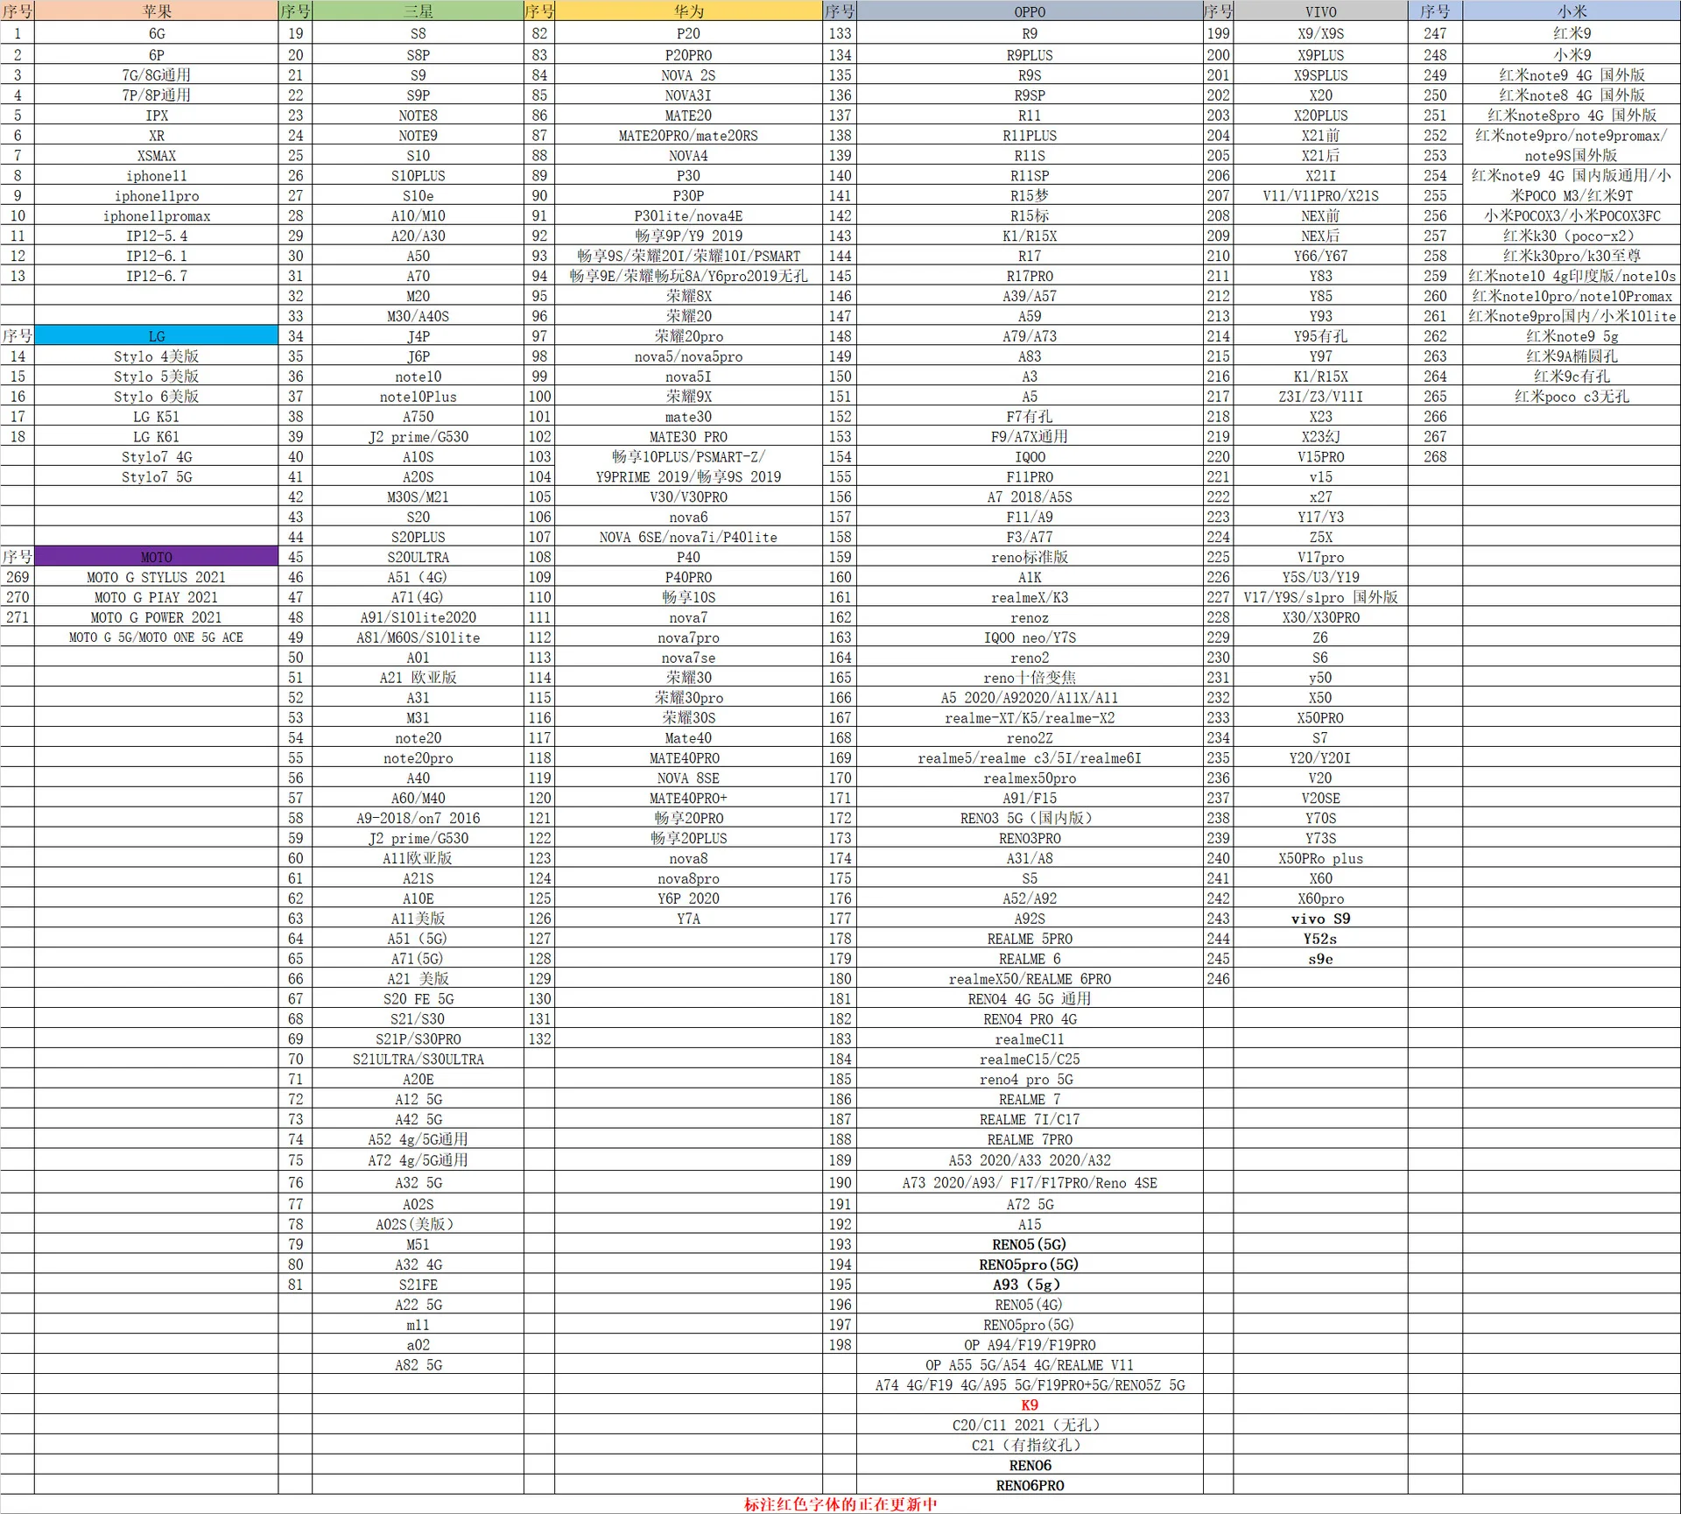The width and height of the screenshot is (1681, 1514).
Task: Select the MATE40PRO+ cell
Action: (x=688, y=798)
